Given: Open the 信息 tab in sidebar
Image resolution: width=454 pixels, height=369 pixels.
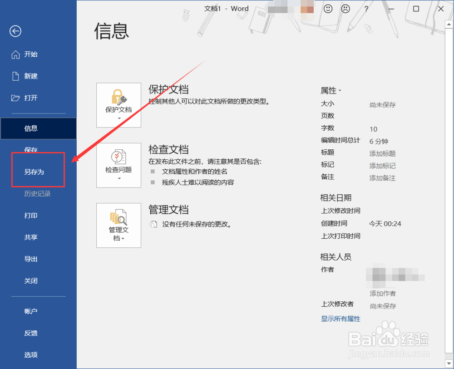Looking at the screenshot, I should pyautogui.click(x=39, y=128).
